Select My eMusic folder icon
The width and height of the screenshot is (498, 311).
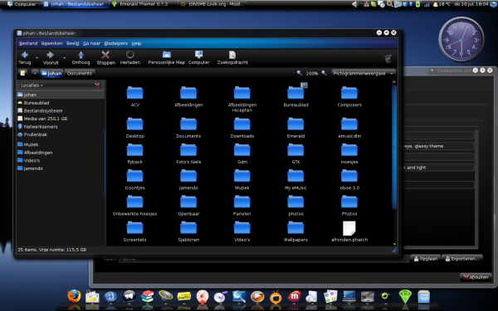[295, 176]
